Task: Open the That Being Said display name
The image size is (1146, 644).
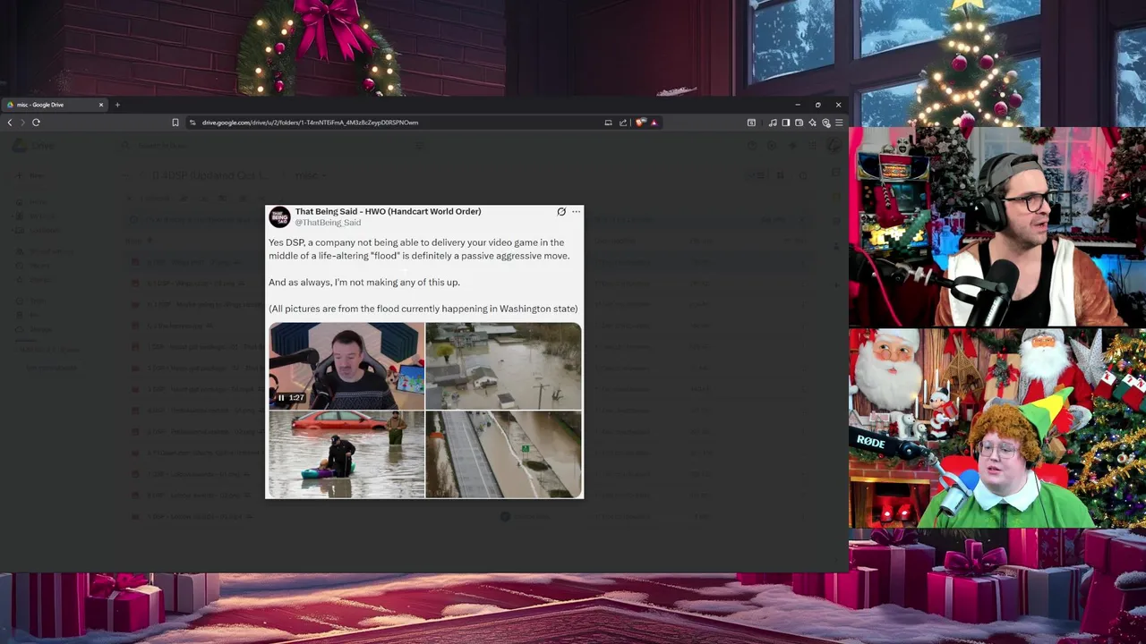Action: click(388, 212)
